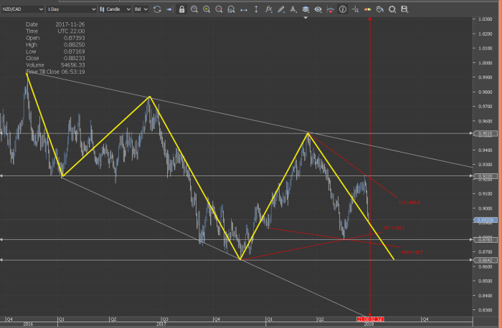Click the refresh chart icon
The height and width of the screenshot is (328, 502).
click(x=157, y=9)
